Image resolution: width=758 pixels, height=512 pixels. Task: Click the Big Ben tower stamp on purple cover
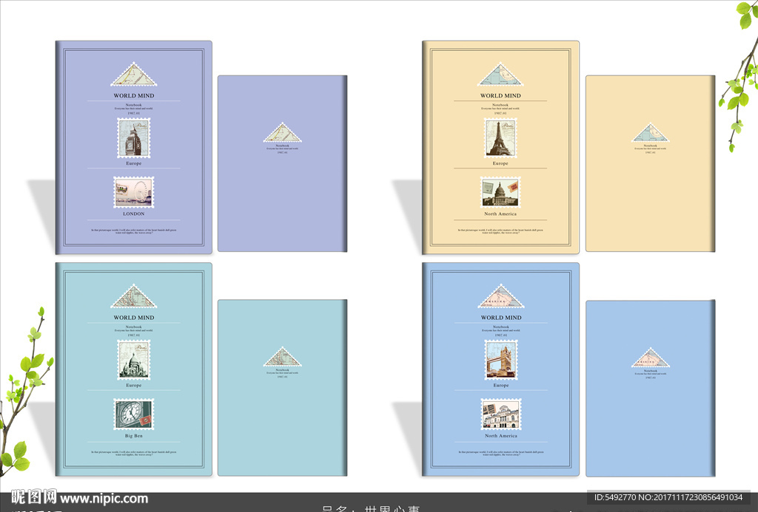tap(133, 138)
